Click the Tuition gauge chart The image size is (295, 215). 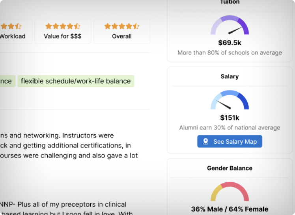[230, 26]
